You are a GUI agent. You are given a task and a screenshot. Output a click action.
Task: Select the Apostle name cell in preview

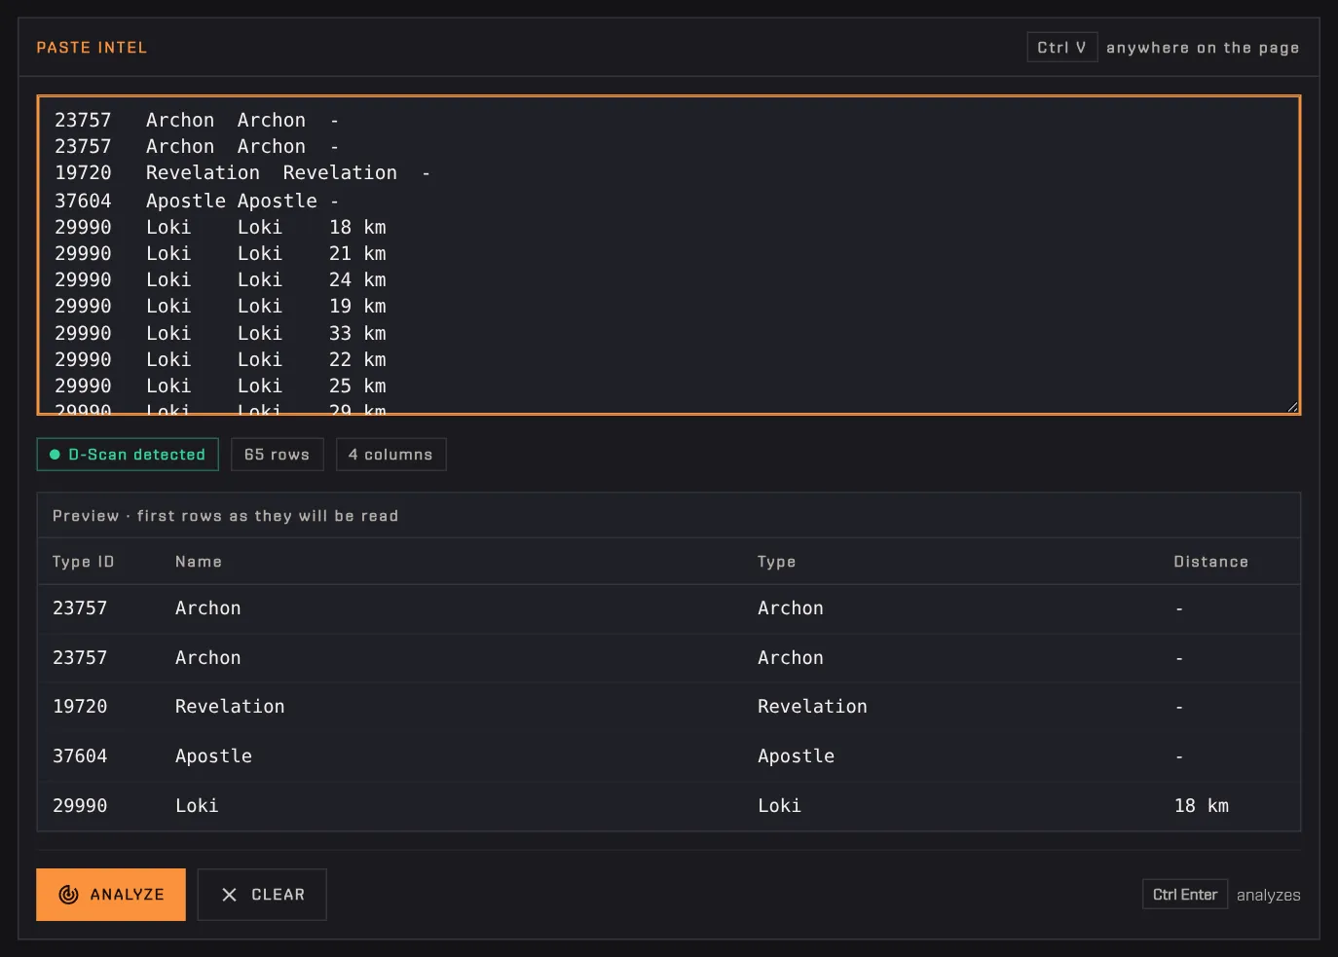(213, 756)
